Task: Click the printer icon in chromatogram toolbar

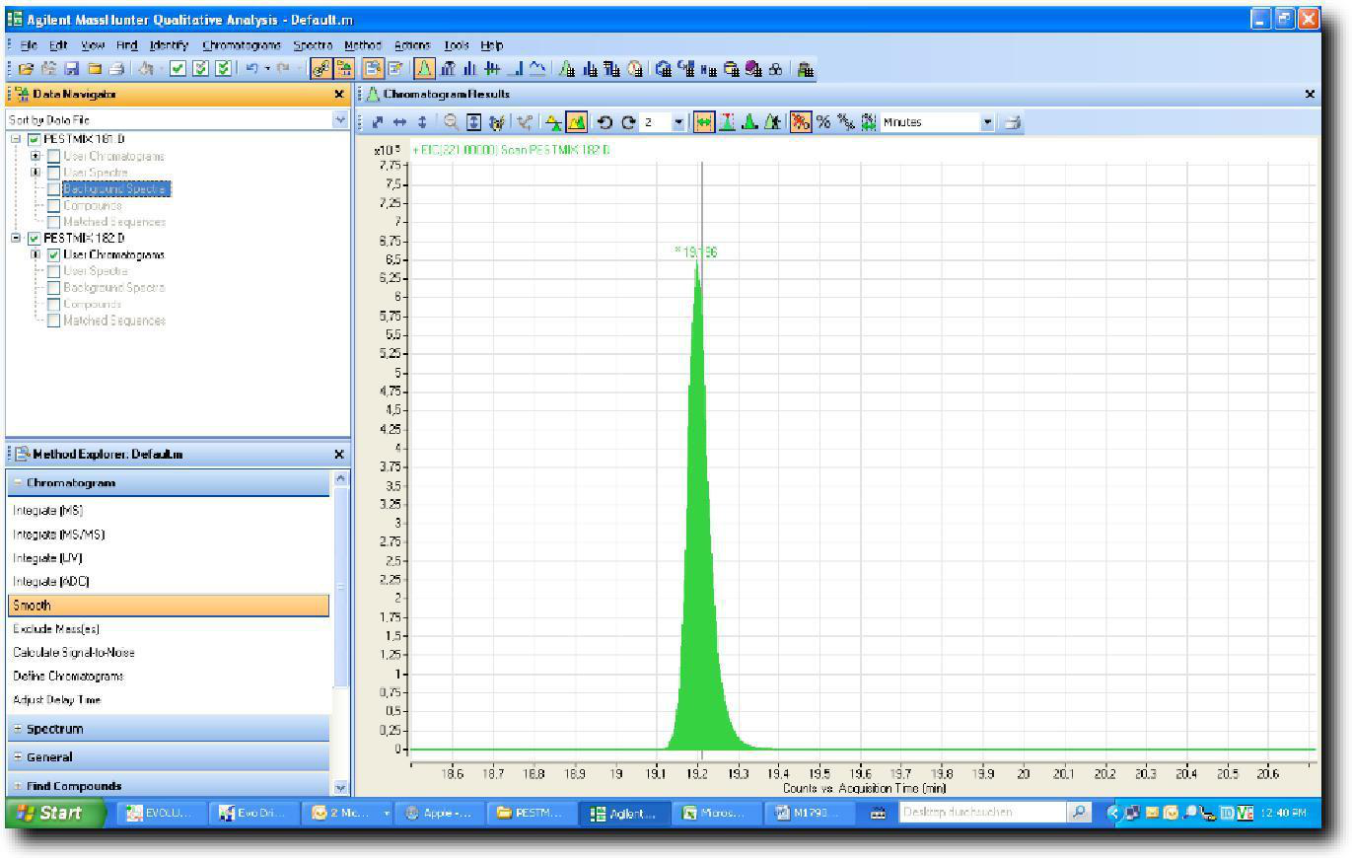Action: pos(1012,122)
